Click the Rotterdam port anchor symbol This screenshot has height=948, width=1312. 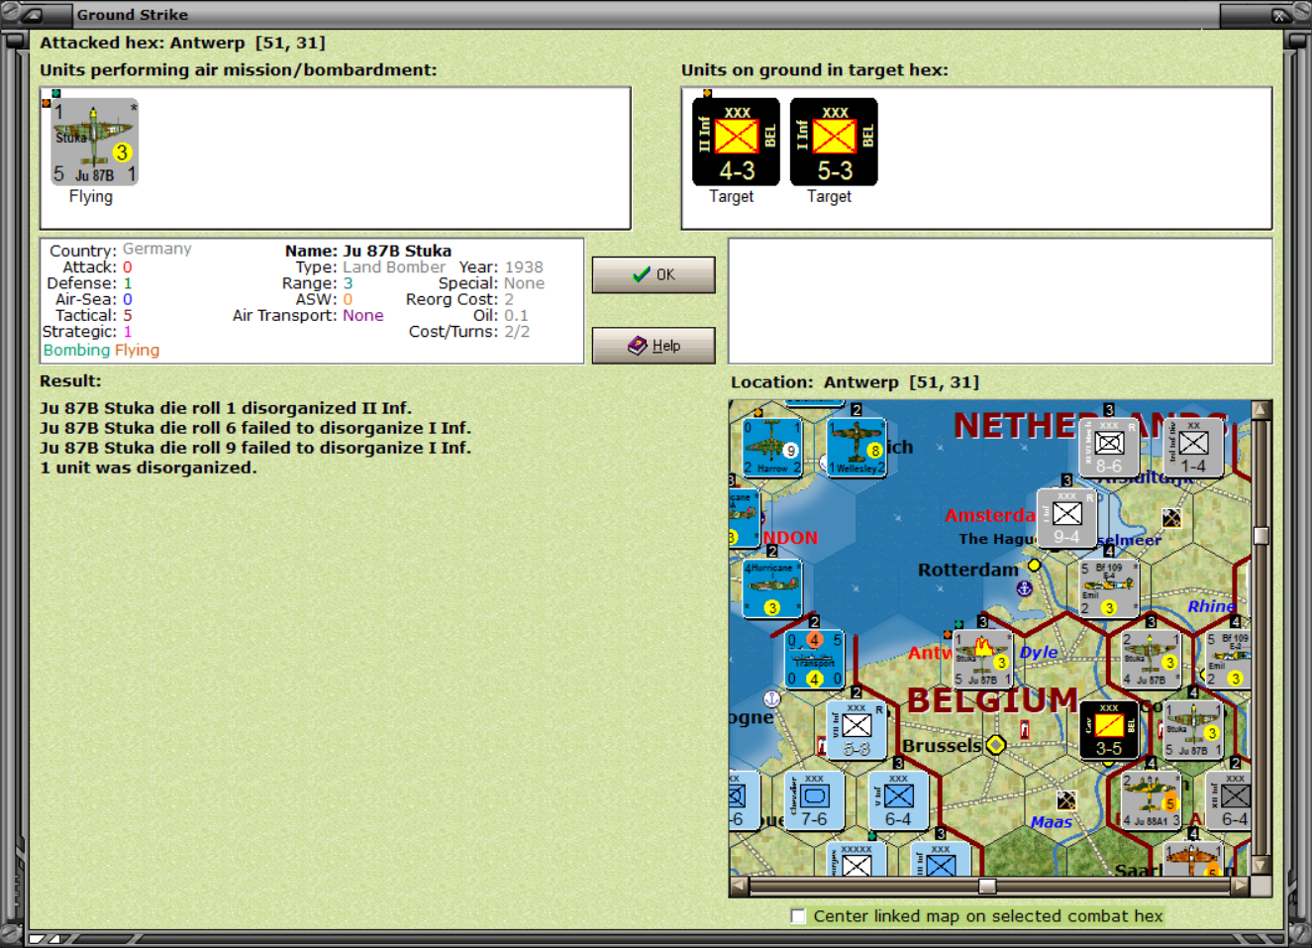click(x=1025, y=588)
